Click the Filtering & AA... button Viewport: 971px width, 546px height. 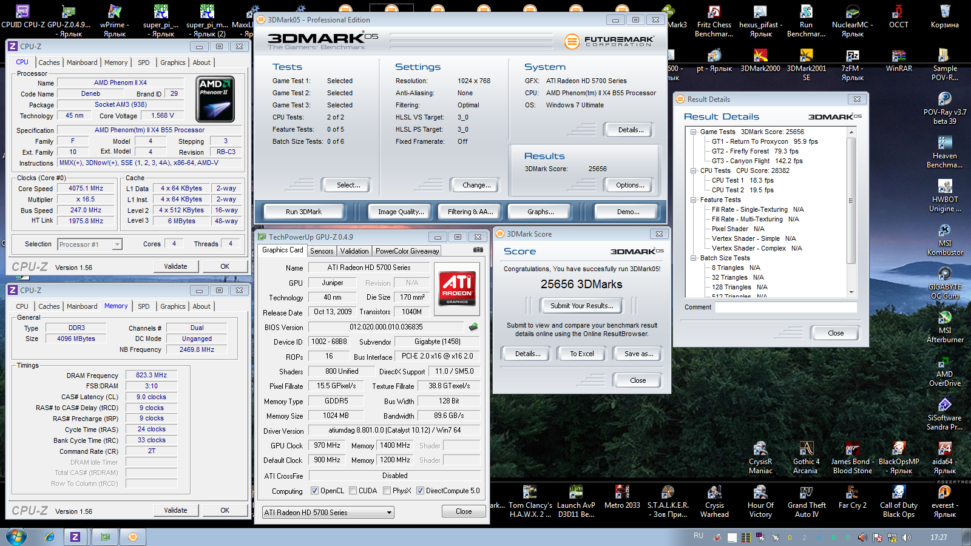pos(470,212)
